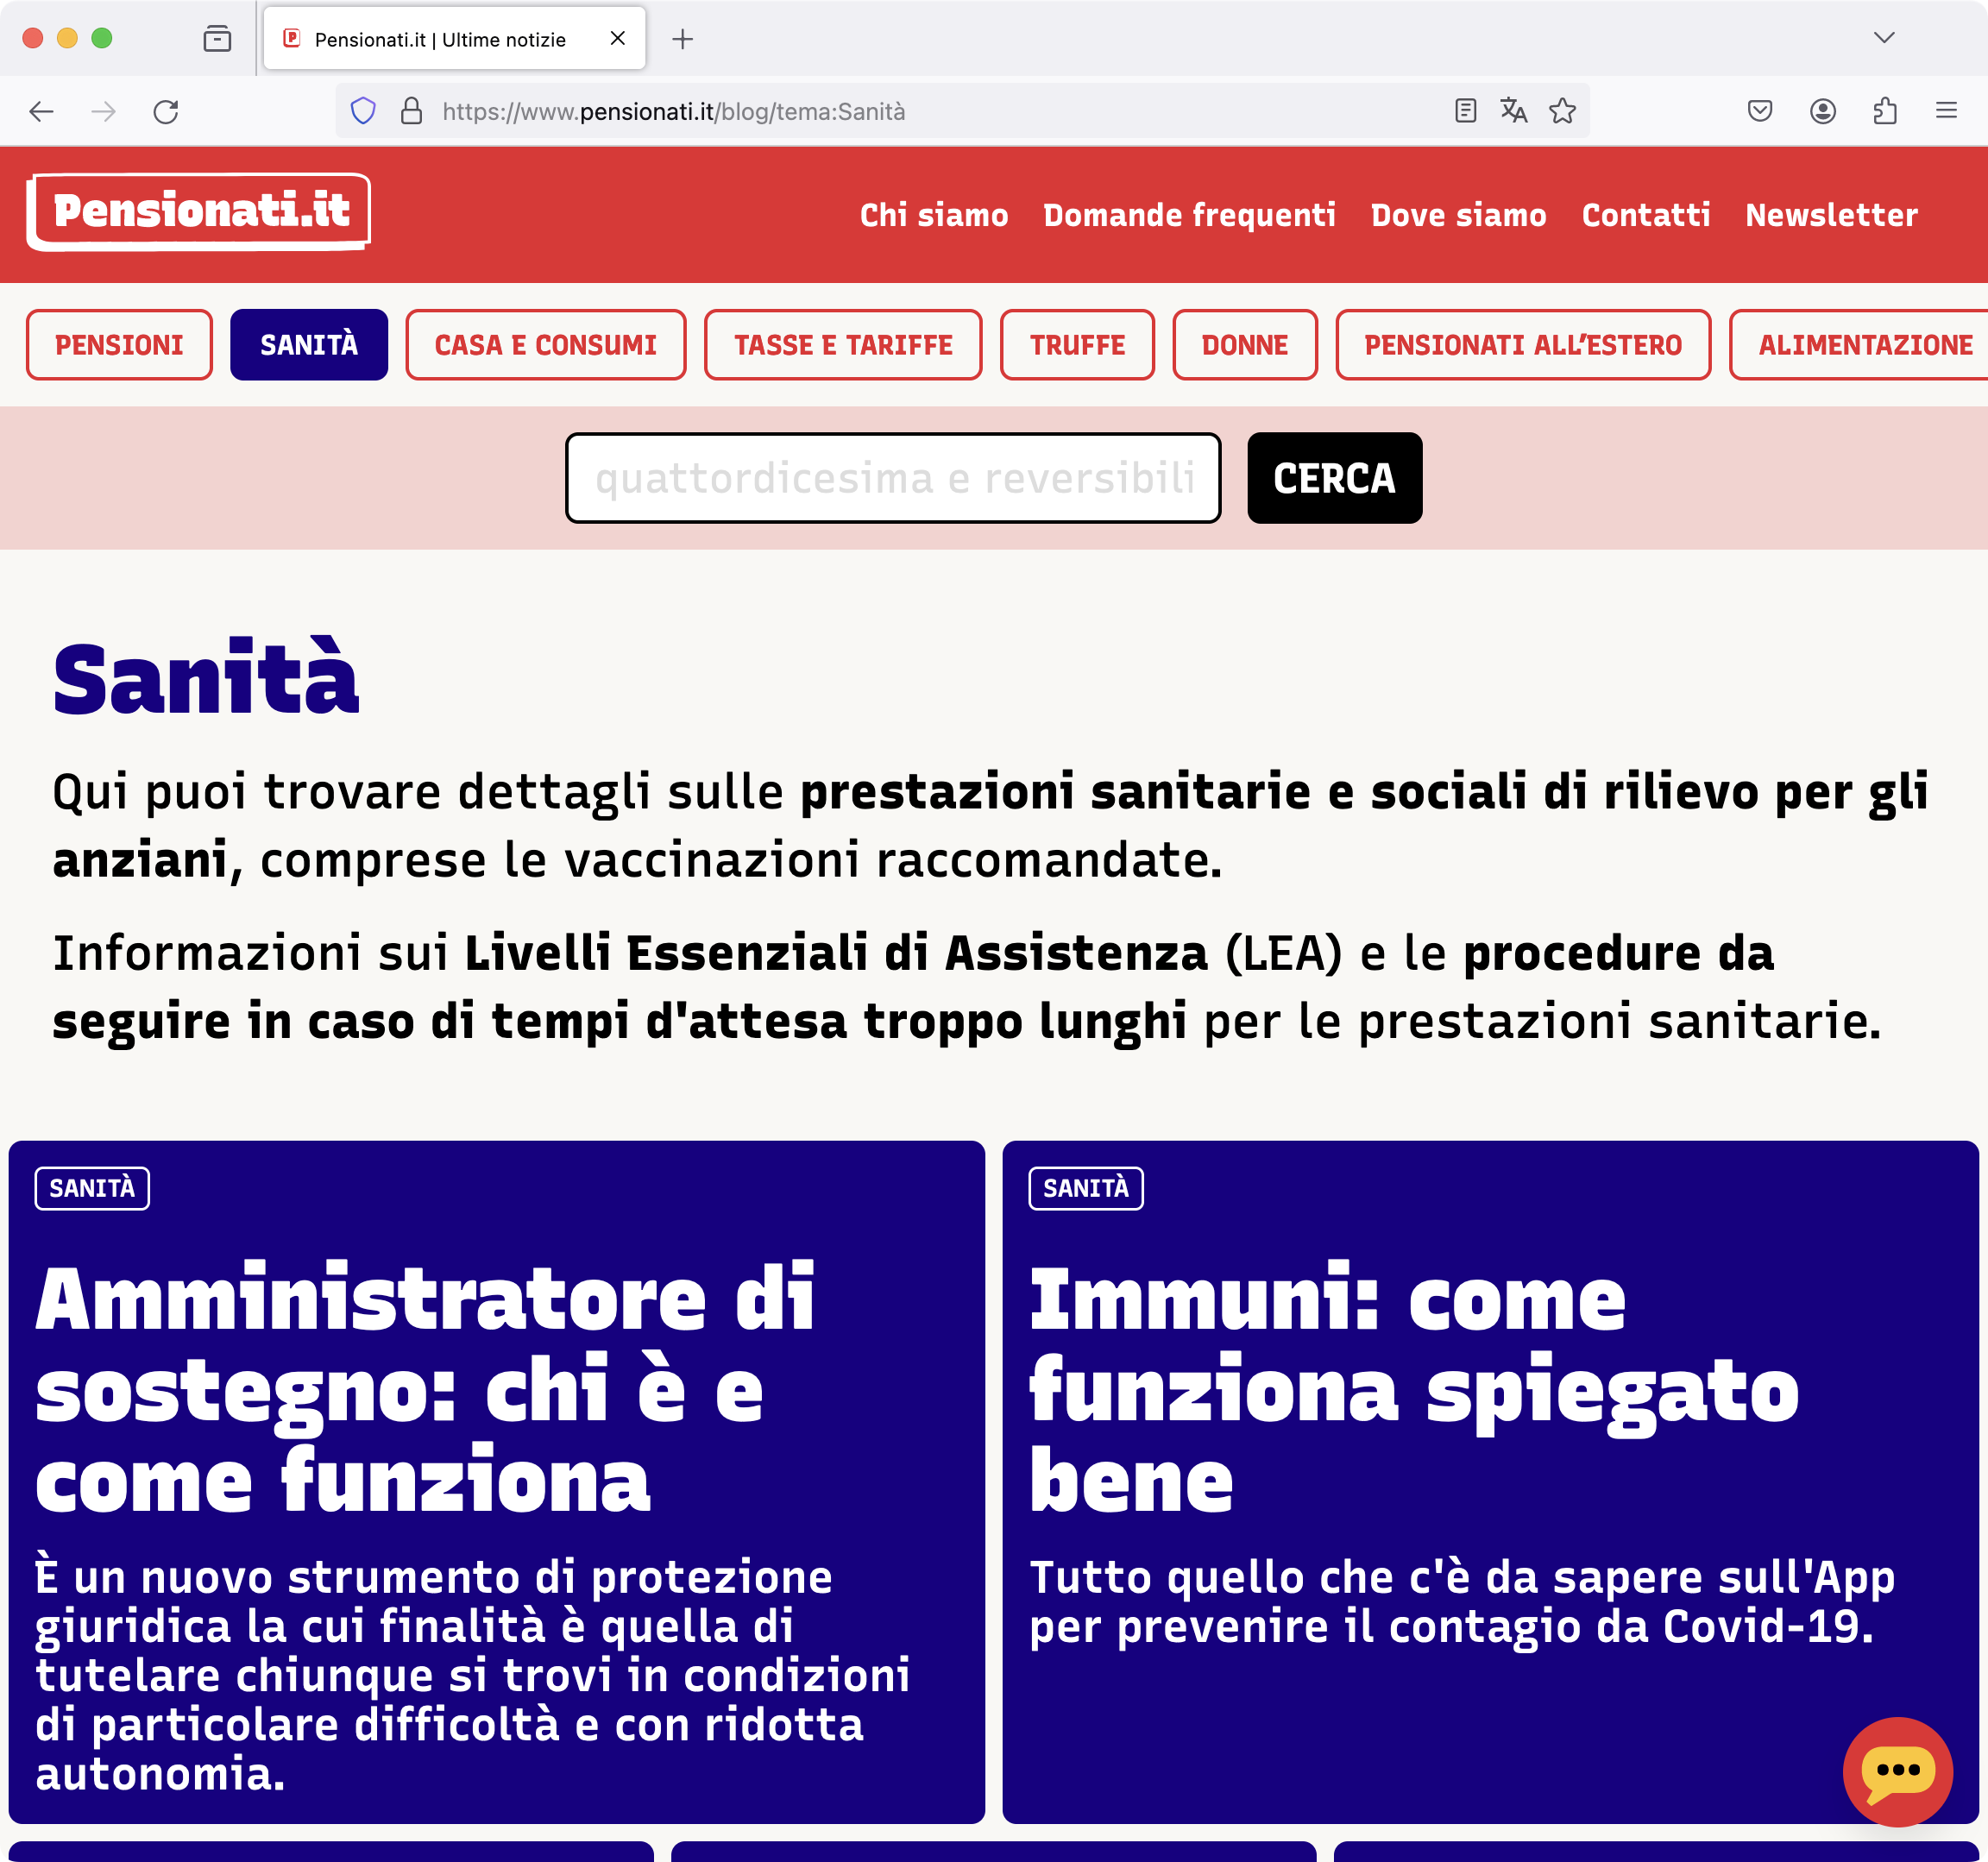Open the Newsletter header link
Screen dimensions: 1988x1862
pyautogui.click(x=1831, y=215)
